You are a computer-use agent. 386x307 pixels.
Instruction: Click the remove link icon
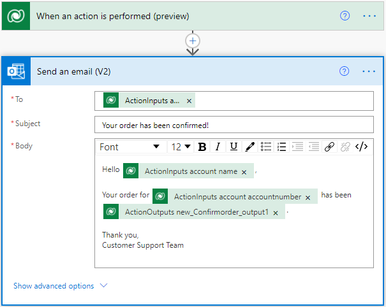point(345,147)
